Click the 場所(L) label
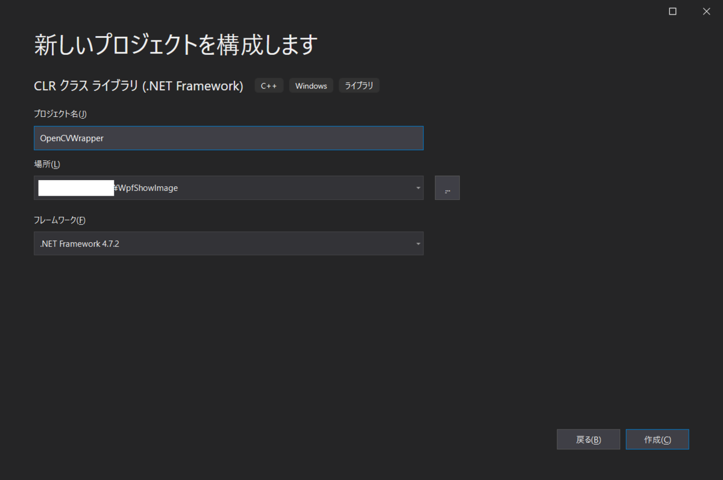Screen dimensions: 723x480 47,164
